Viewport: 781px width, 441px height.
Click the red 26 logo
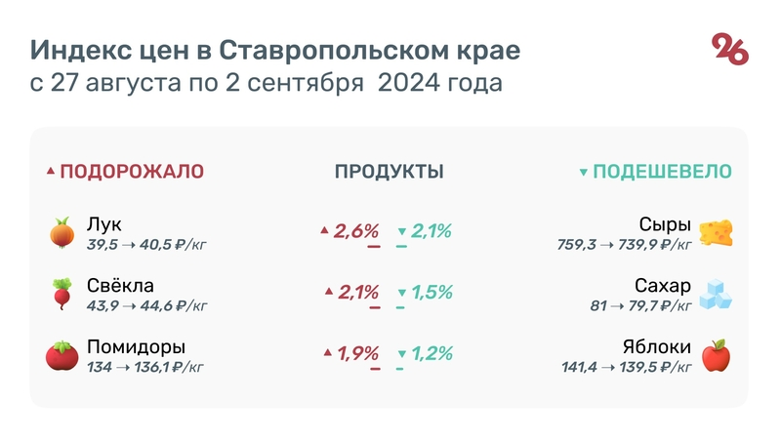730,49
